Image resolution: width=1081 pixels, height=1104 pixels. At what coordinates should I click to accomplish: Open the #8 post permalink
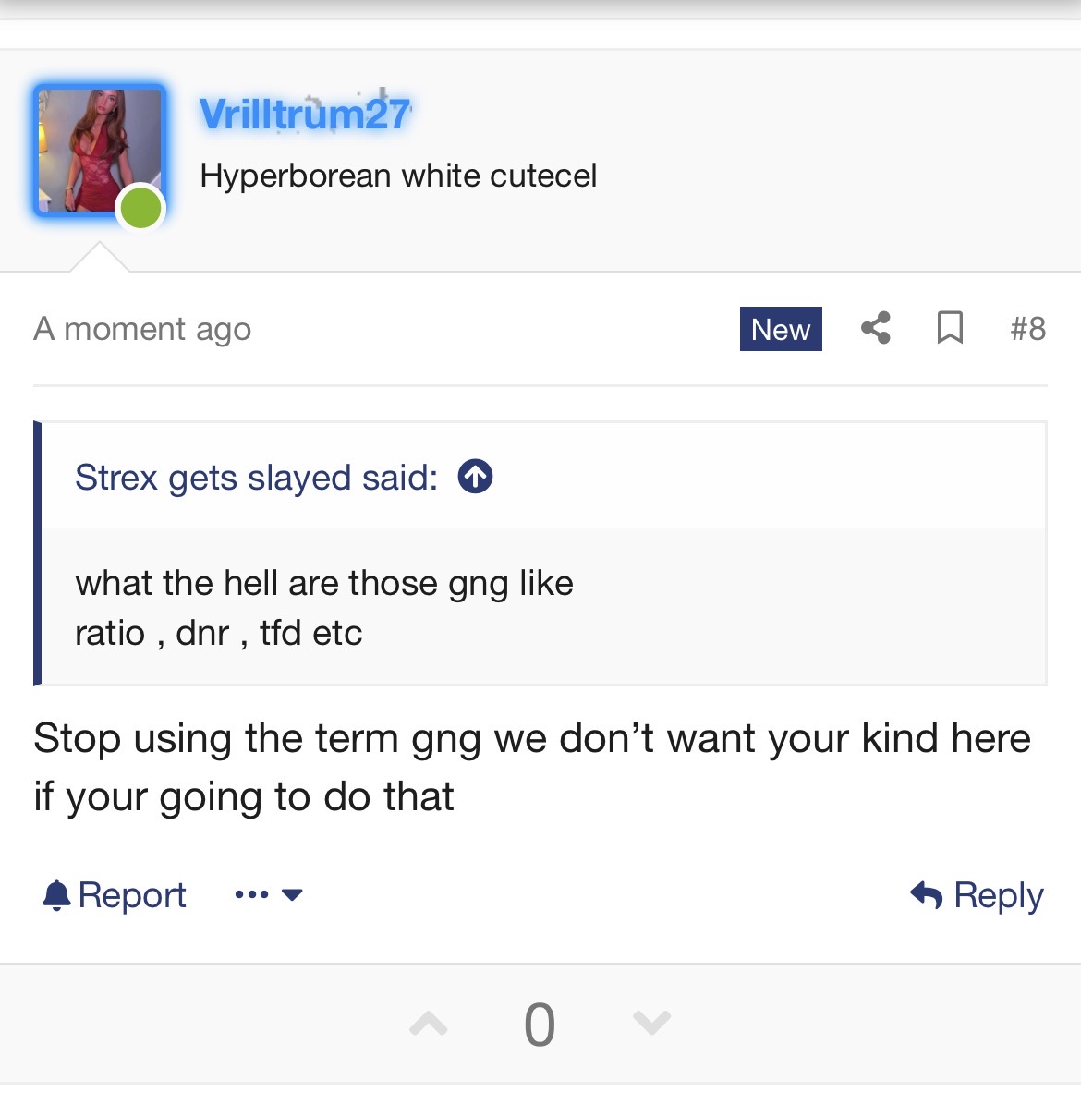[x=1027, y=329]
